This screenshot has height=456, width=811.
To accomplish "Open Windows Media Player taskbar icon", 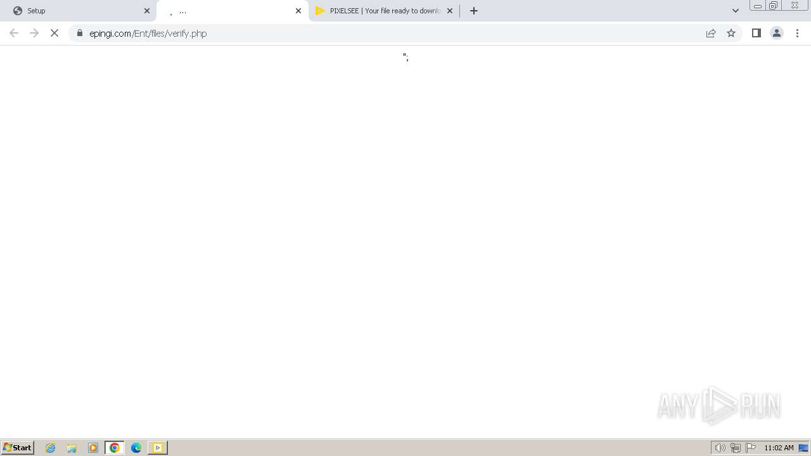I will click(93, 448).
